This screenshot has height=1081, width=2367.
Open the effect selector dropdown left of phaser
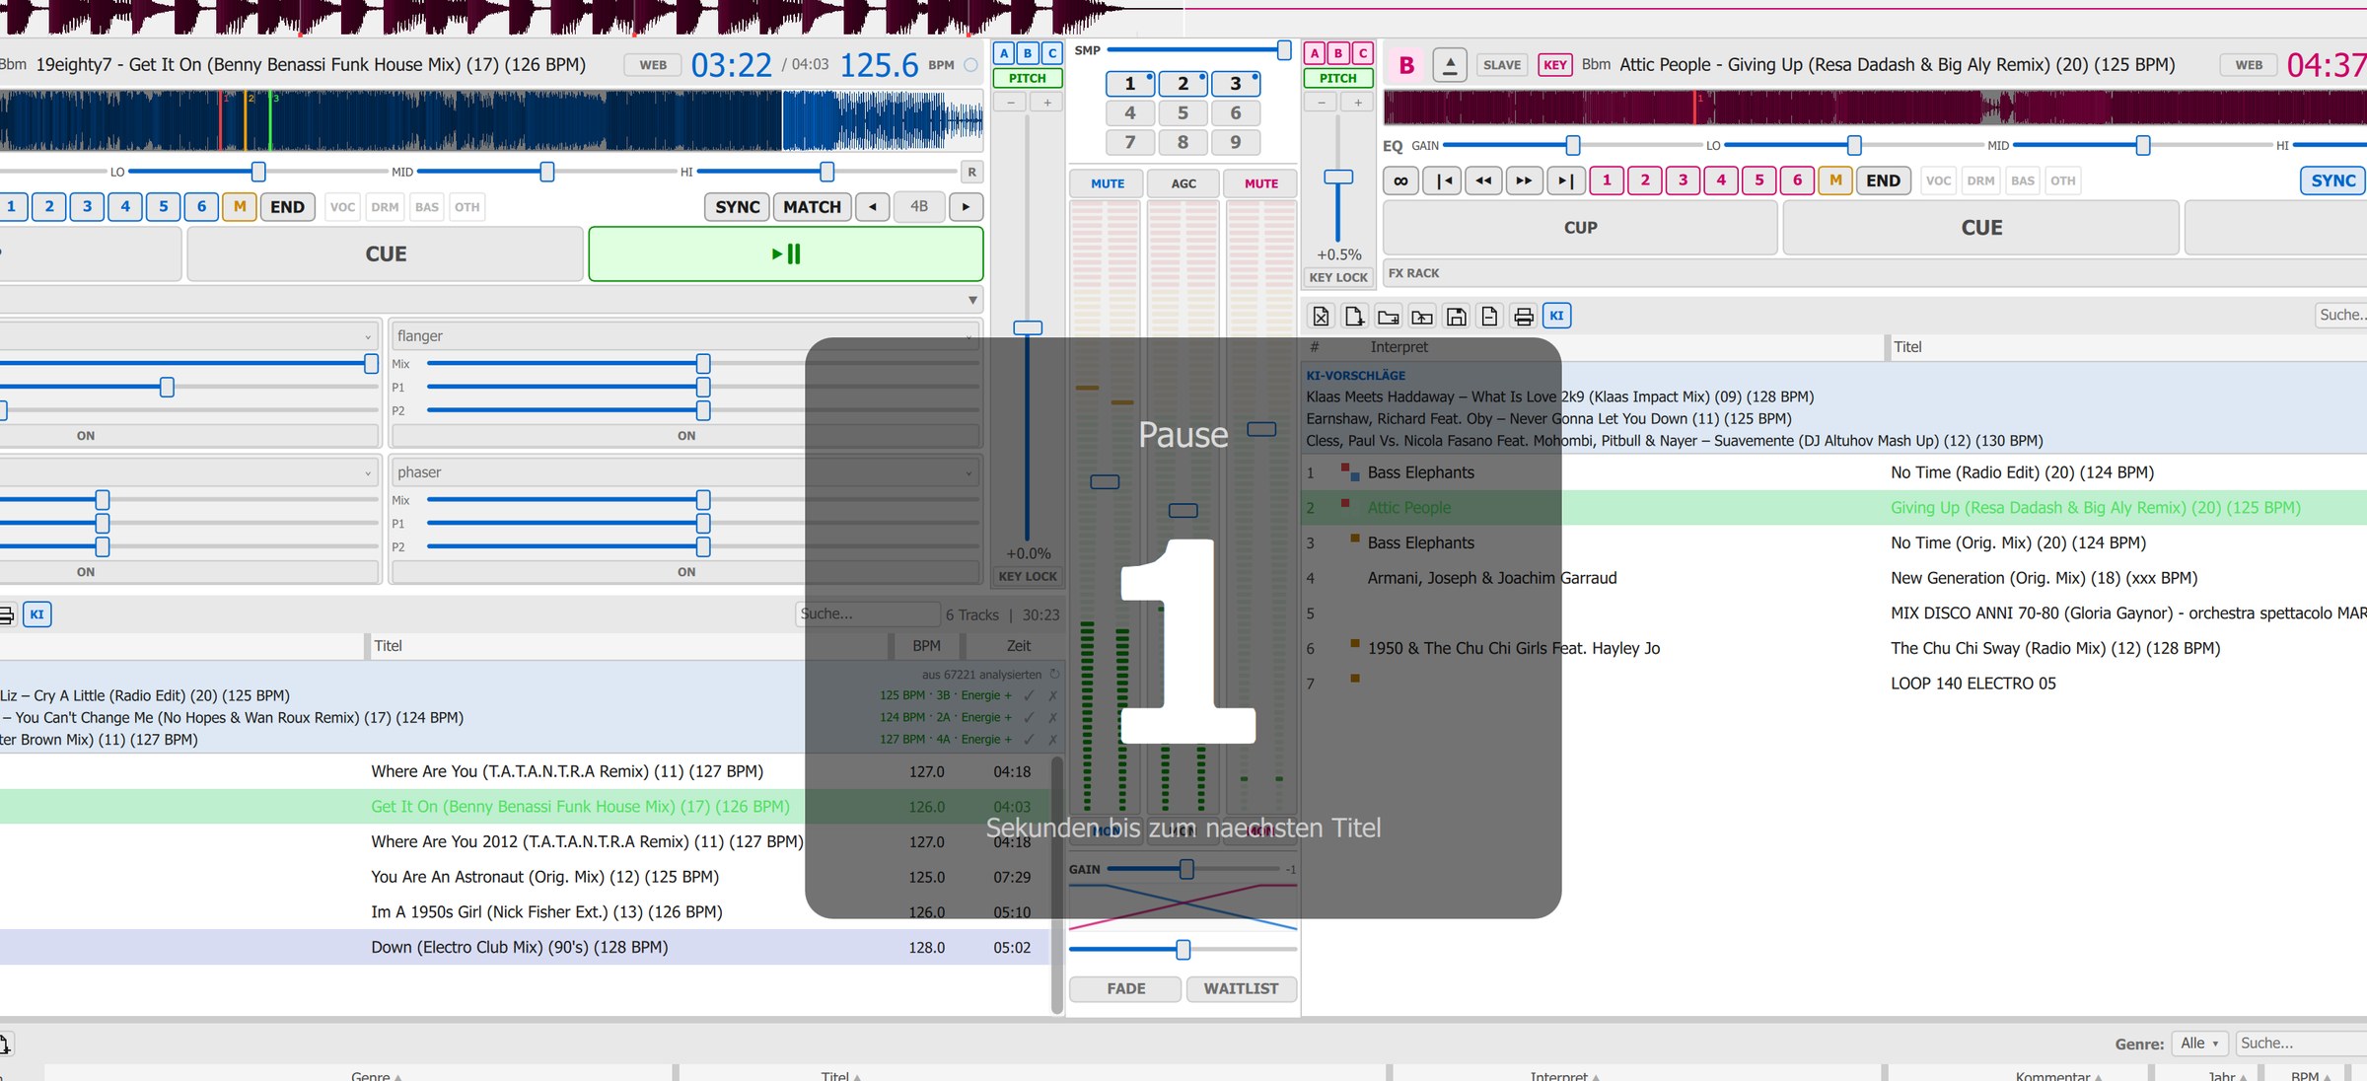click(x=368, y=472)
